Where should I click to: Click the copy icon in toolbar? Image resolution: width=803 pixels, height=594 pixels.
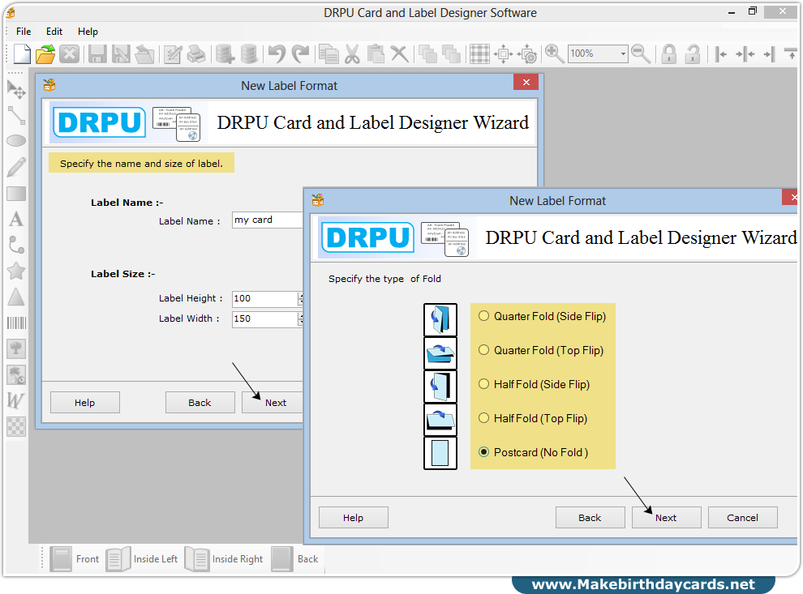point(328,53)
